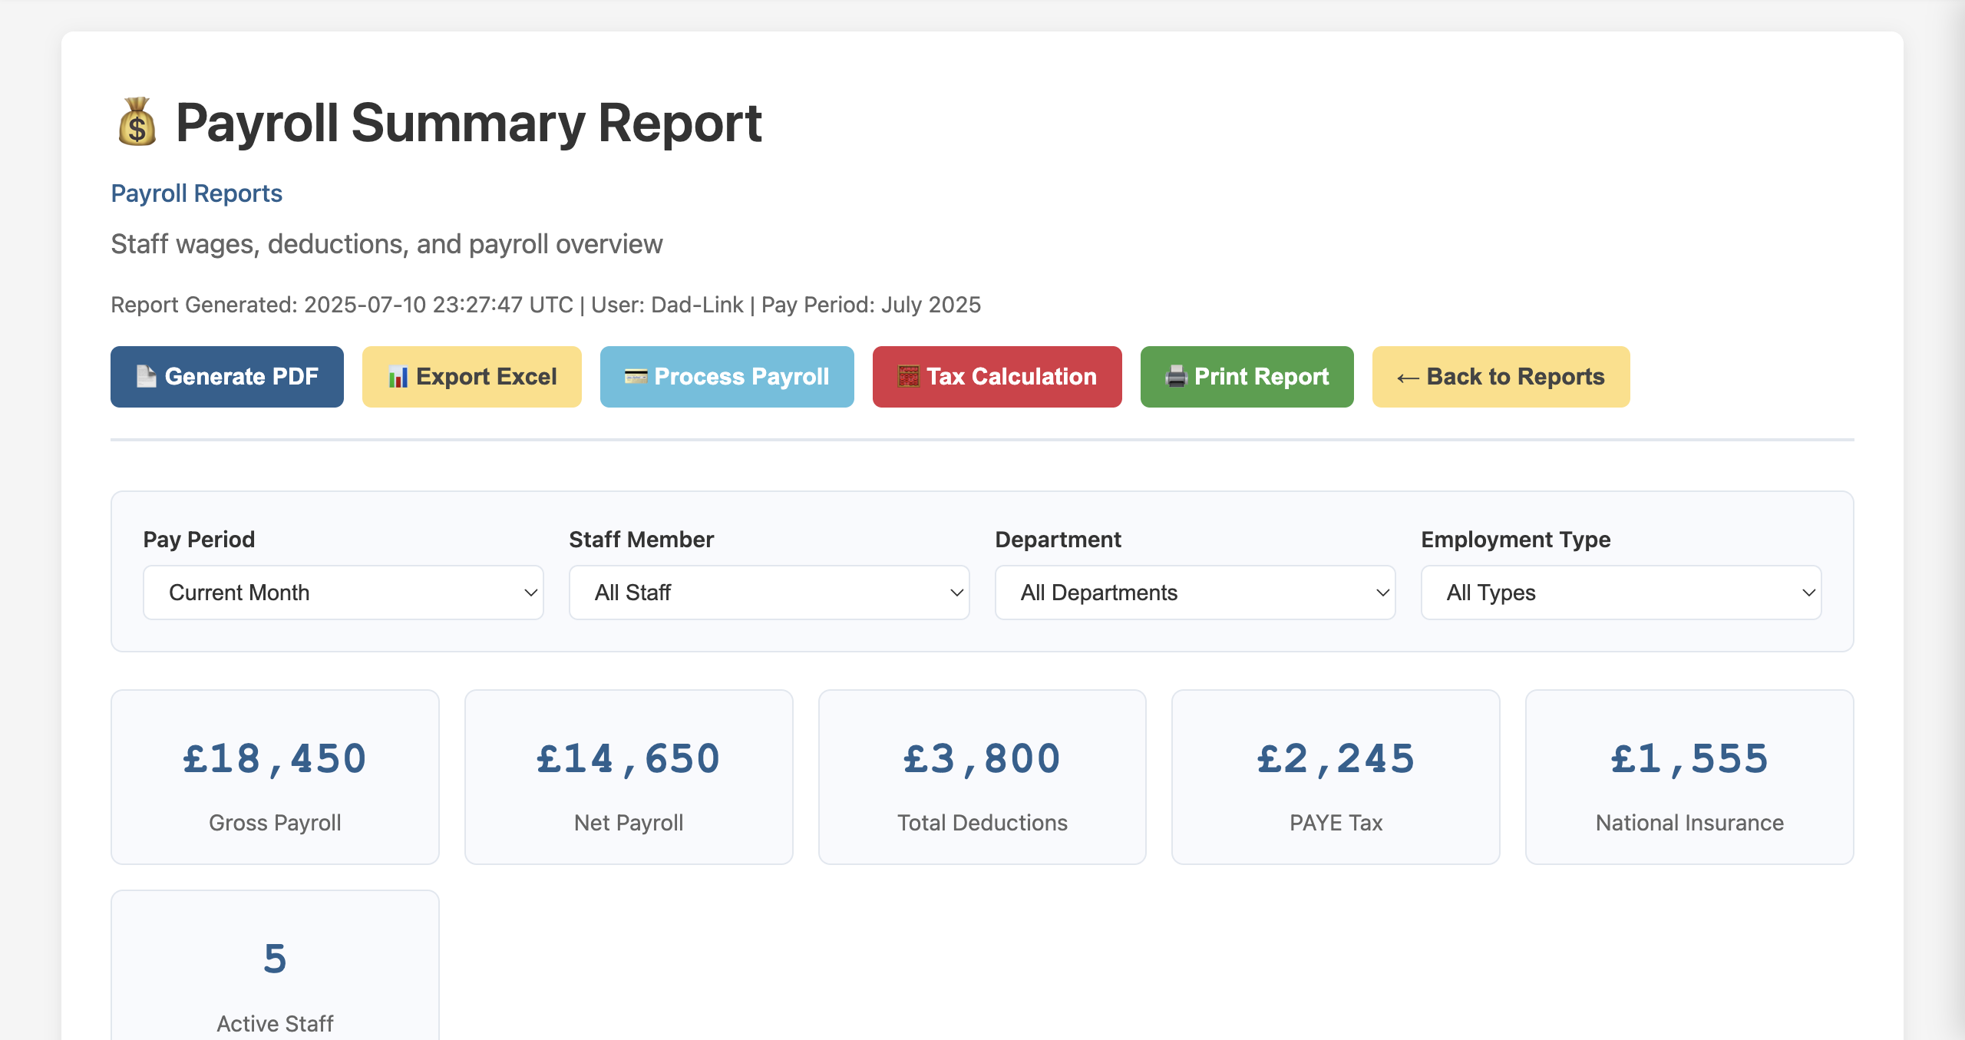The height and width of the screenshot is (1040, 1965).
Task: Click the abacus icon on Tax Calculation
Action: pyautogui.click(x=909, y=377)
